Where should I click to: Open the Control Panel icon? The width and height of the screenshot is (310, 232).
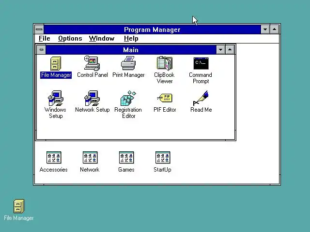(x=92, y=63)
